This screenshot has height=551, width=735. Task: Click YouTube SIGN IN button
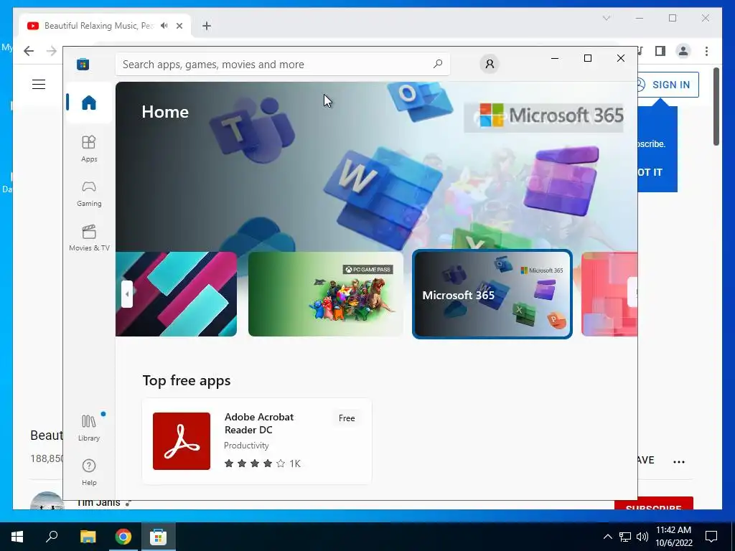668,85
